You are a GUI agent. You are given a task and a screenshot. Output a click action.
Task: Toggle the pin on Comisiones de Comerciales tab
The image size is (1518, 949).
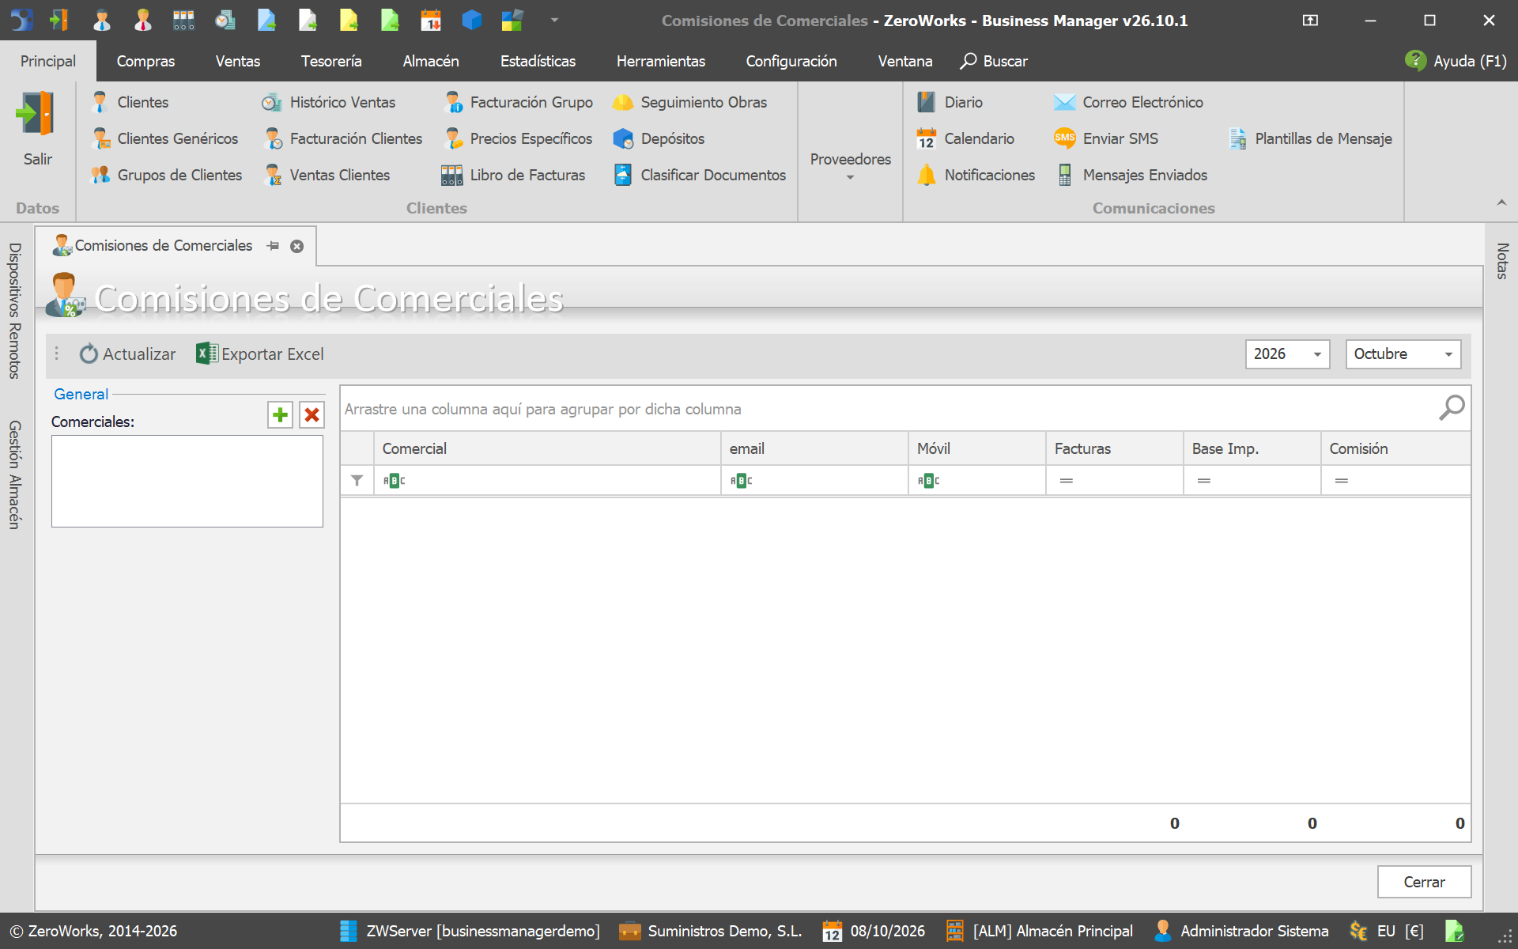(274, 246)
